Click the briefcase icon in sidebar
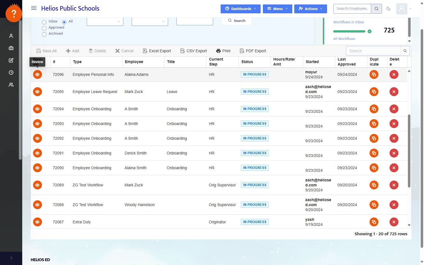This screenshot has width=424, height=265. point(11,48)
